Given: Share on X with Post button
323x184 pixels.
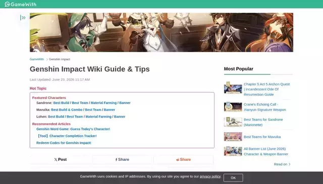Looking at the screenshot, I should click(61, 159).
